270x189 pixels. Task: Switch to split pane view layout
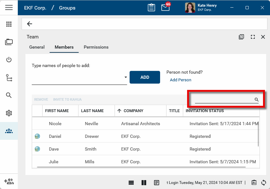pyautogui.click(x=144, y=183)
